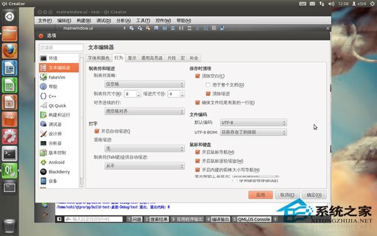The image size is (377, 236).
Task: Click the 过滤器 filter input field
Action: [x=61, y=47]
